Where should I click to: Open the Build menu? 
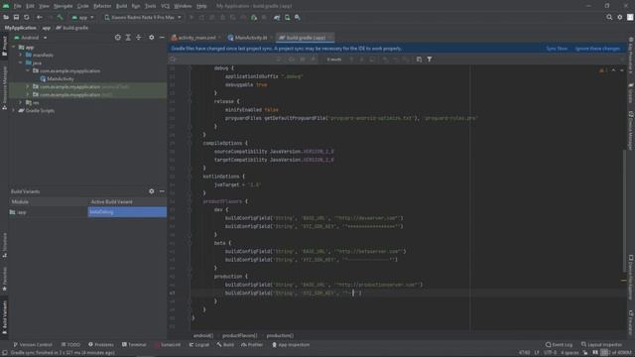(121, 6)
